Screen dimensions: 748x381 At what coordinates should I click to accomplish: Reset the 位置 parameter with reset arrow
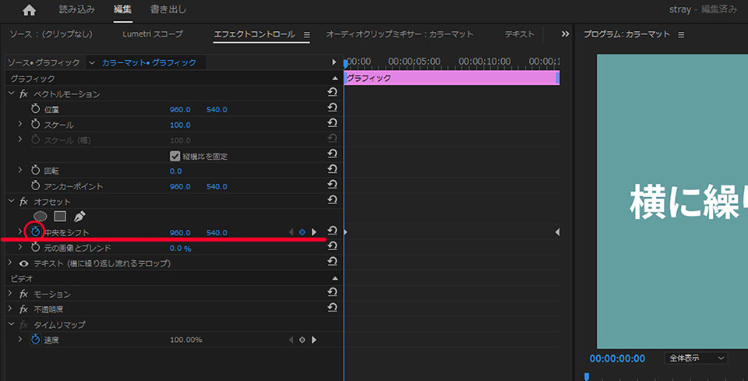tap(332, 109)
